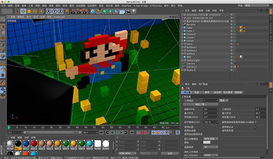Play the animation forward
The height and width of the screenshot is (159, 273).
[117, 133]
